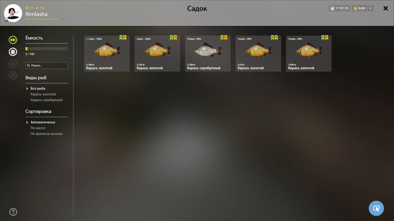Filter by Карась серебряный species
The width and height of the screenshot is (394, 221).
point(46,100)
